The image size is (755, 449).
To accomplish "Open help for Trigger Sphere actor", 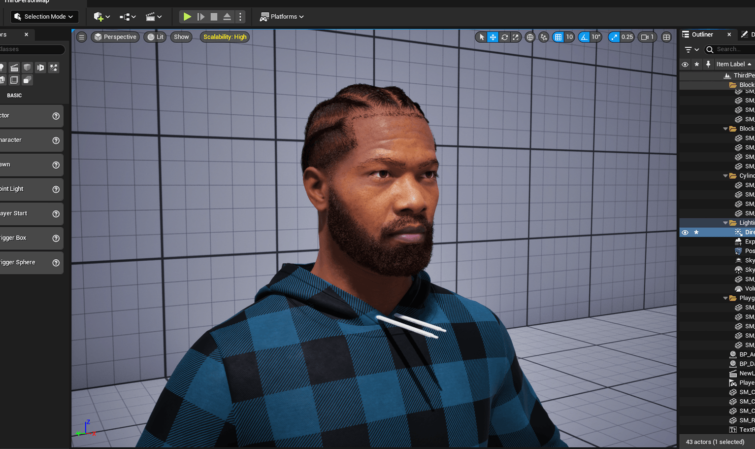I will click(56, 263).
